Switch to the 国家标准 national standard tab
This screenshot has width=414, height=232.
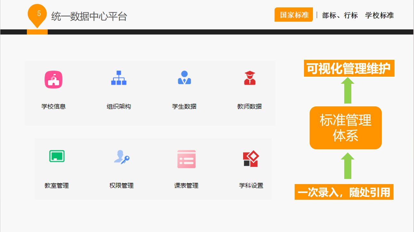293,15
